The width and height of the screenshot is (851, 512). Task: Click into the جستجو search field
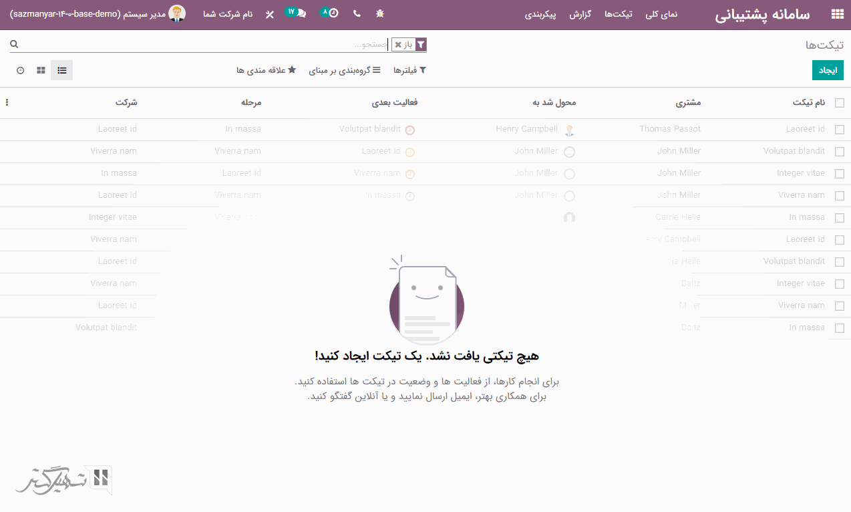(267, 45)
